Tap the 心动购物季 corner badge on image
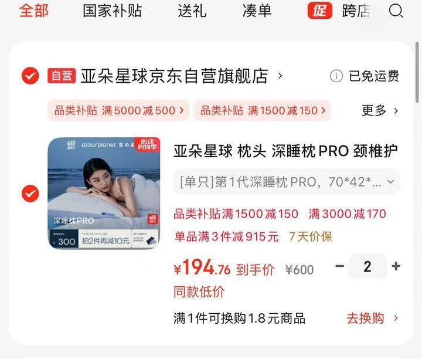Screen dimensions: 422x359 [x=147, y=144]
